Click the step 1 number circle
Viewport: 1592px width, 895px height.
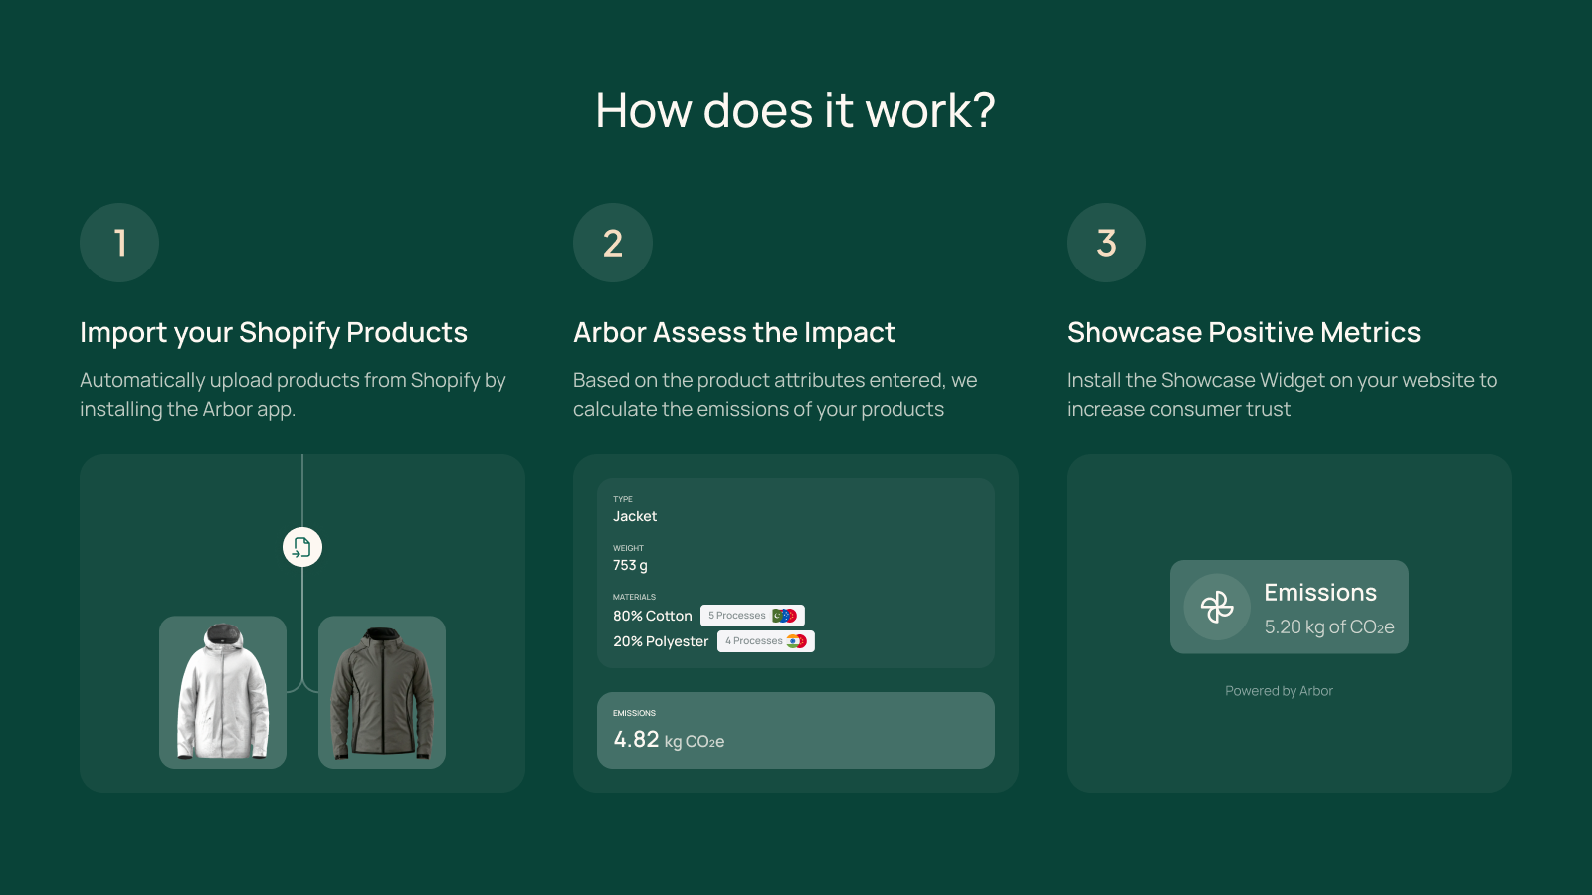coord(119,243)
